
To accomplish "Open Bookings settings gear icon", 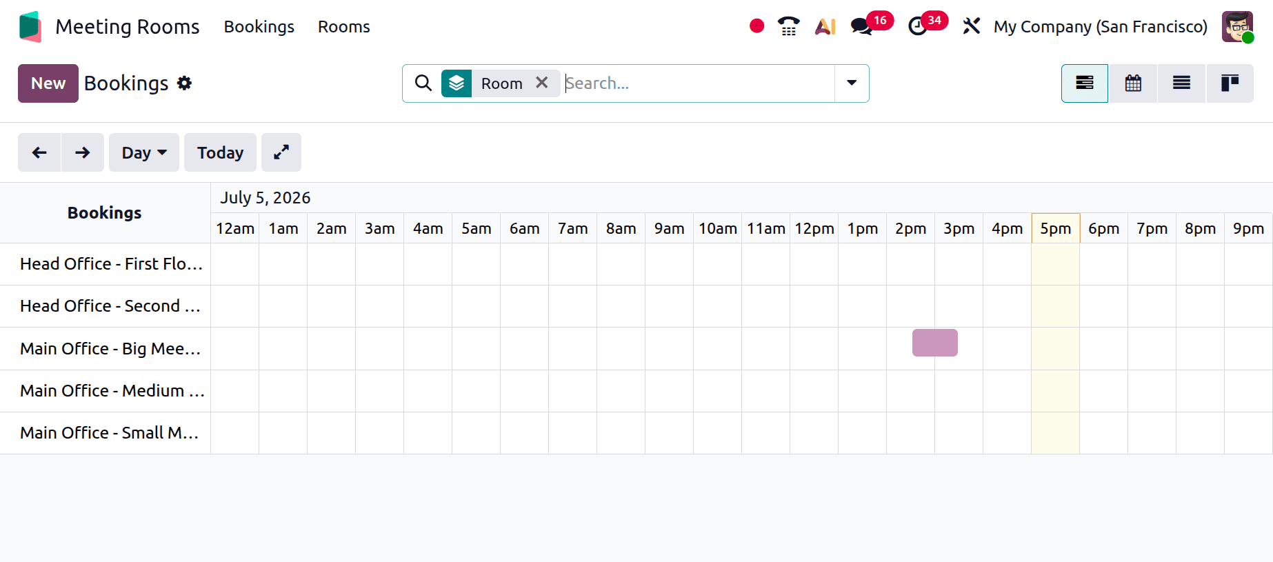I will 184,83.
